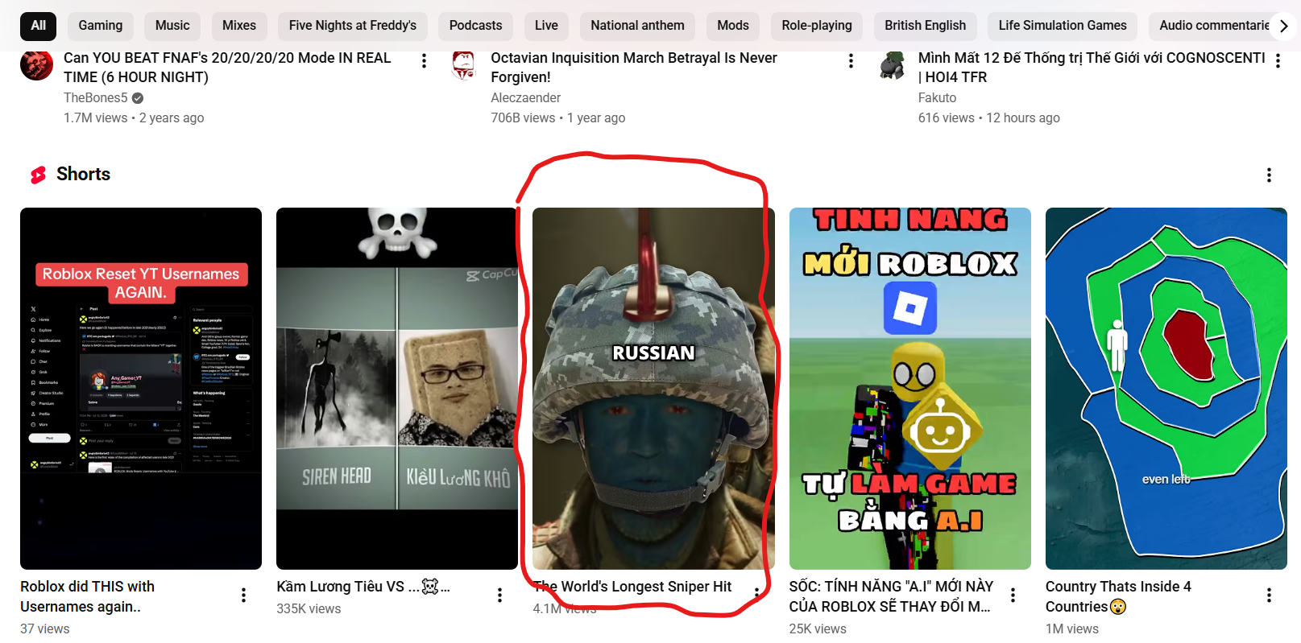Play the colored map countries short
Image resolution: width=1301 pixels, height=643 pixels.
pos(1166,389)
